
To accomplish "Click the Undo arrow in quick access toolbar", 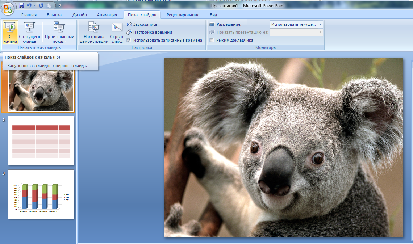I will tap(29, 5).
